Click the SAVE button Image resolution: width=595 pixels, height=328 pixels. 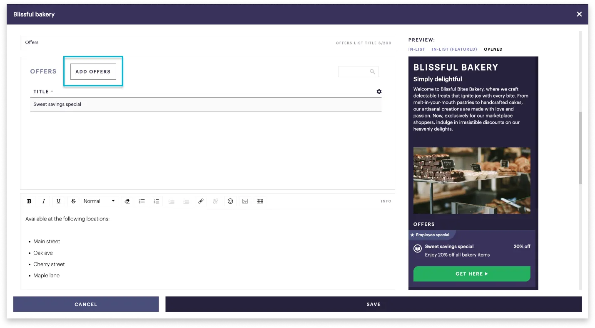click(373, 304)
